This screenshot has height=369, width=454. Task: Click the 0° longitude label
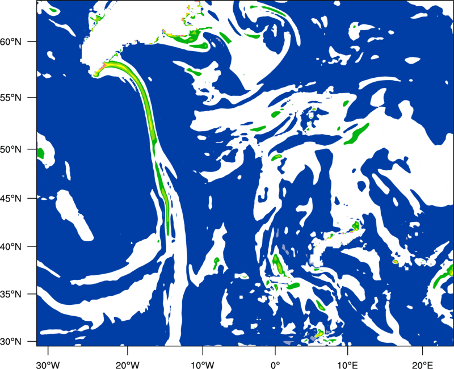(x=275, y=365)
